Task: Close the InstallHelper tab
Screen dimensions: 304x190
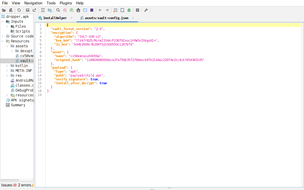Action: [x=71, y=18]
